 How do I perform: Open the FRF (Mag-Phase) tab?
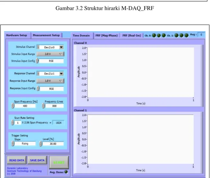(x=107, y=36)
